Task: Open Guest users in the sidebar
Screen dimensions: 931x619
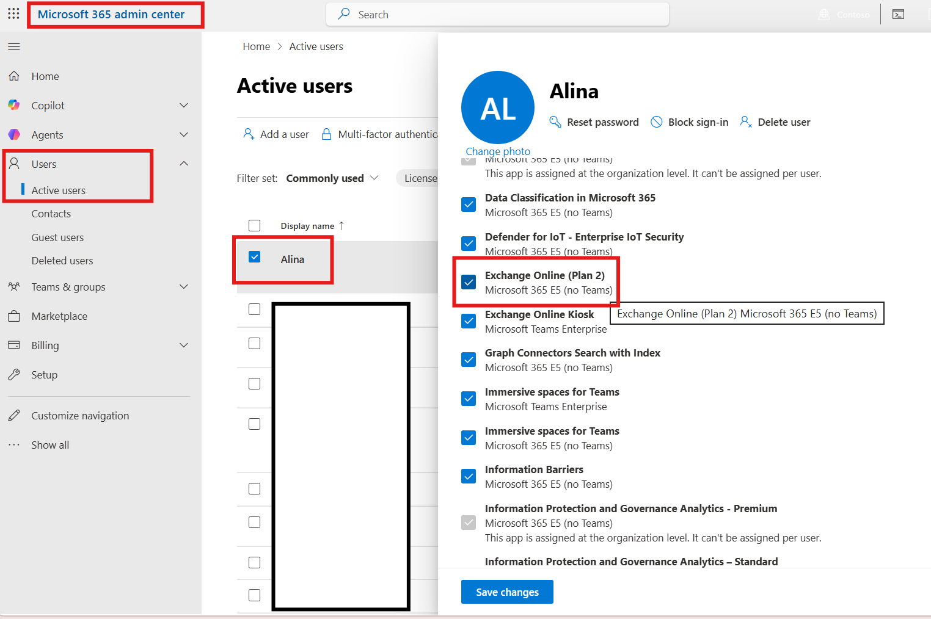Action: pyautogui.click(x=57, y=237)
